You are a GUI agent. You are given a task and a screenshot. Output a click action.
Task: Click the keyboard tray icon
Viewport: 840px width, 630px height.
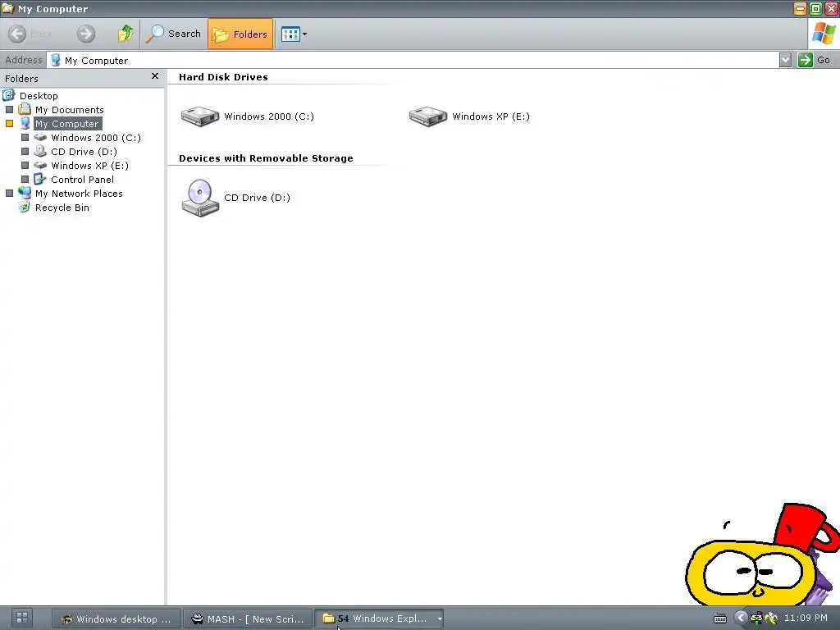(720, 619)
